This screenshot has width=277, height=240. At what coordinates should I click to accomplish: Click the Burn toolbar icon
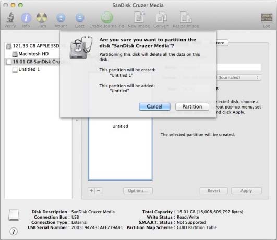coord(42,18)
